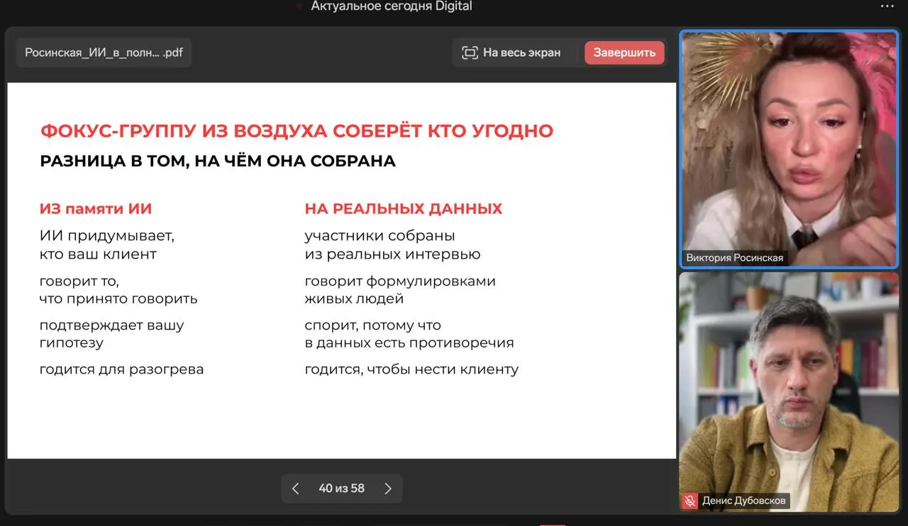End the screen share with "Завершить"
The height and width of the screenshot is (526, 908).
click(x=624, y=52)
